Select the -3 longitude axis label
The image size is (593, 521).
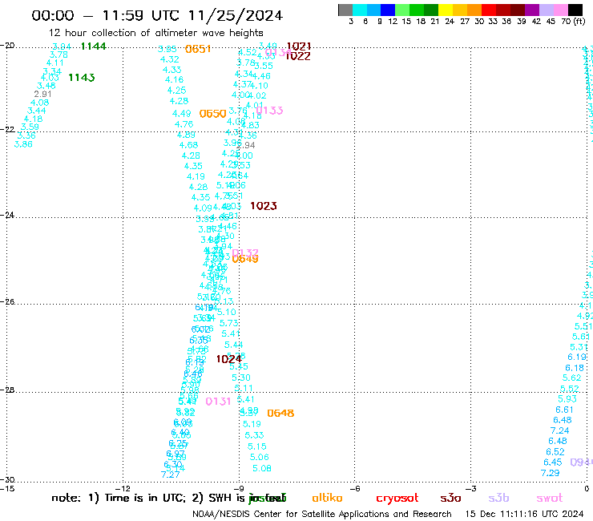(471, 488)
